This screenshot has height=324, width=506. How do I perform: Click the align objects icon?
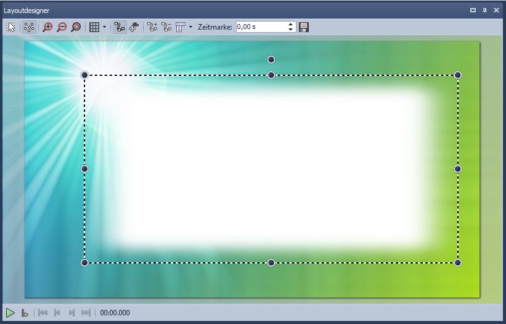[181, 27]
